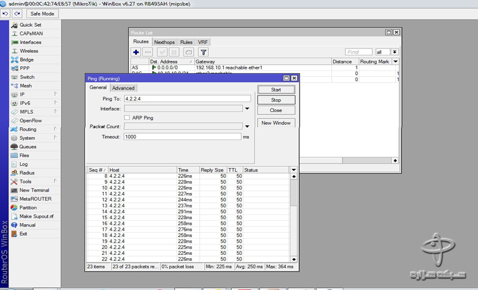Open the Files menu

(24, 156)
